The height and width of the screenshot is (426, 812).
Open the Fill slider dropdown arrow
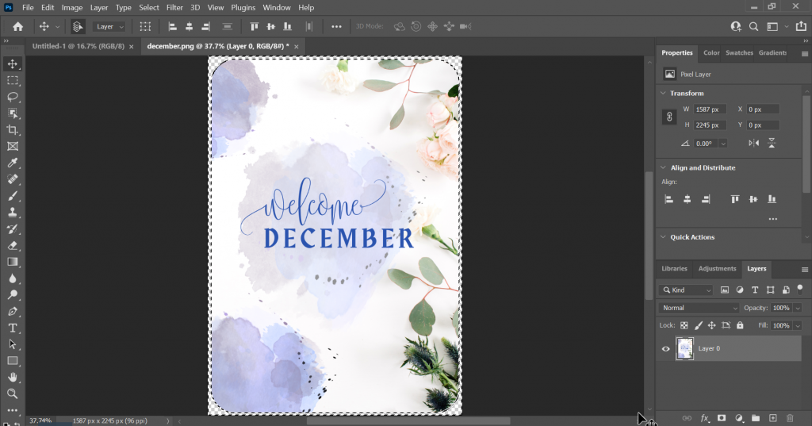(798, 325)
